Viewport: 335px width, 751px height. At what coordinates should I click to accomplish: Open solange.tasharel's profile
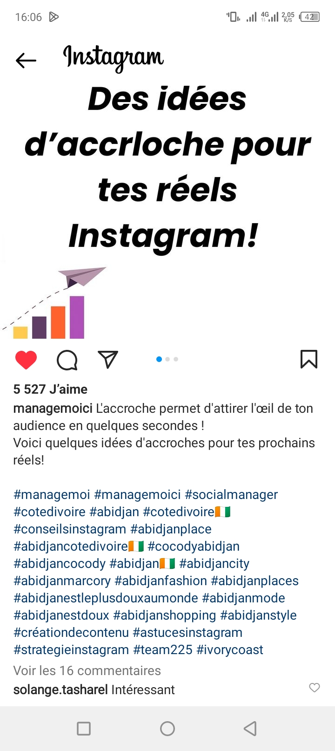click(60, 690)
